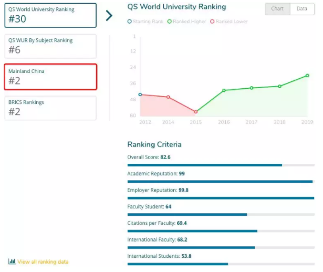Screen dimensions: 323x272
Task: Click the International Faculty progress bar
Action: click(x=221, y=247)
